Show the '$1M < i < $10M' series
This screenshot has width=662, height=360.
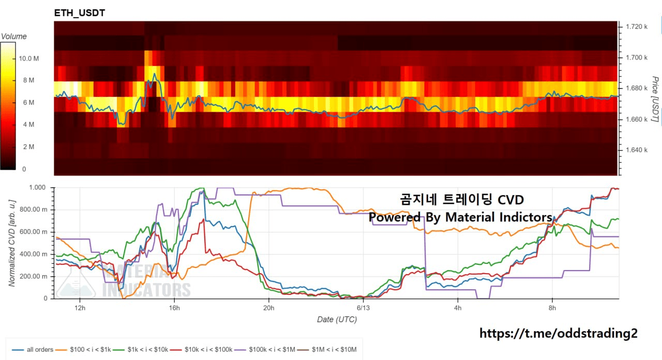(334, 350)
